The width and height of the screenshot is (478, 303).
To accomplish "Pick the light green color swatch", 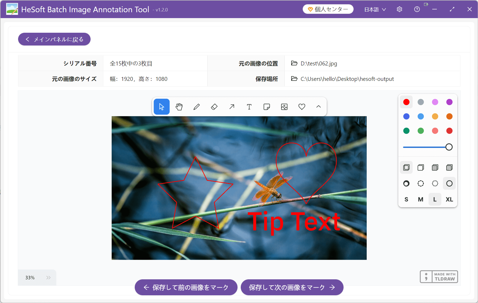I will point(421,131).
